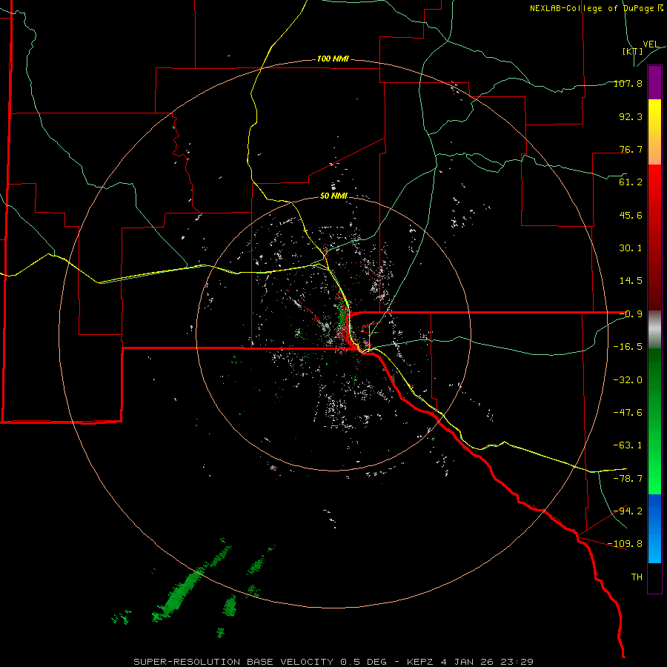Select the -32.0 scale value
The height and width of the screenshot is (667, 667).
point(628,380)
